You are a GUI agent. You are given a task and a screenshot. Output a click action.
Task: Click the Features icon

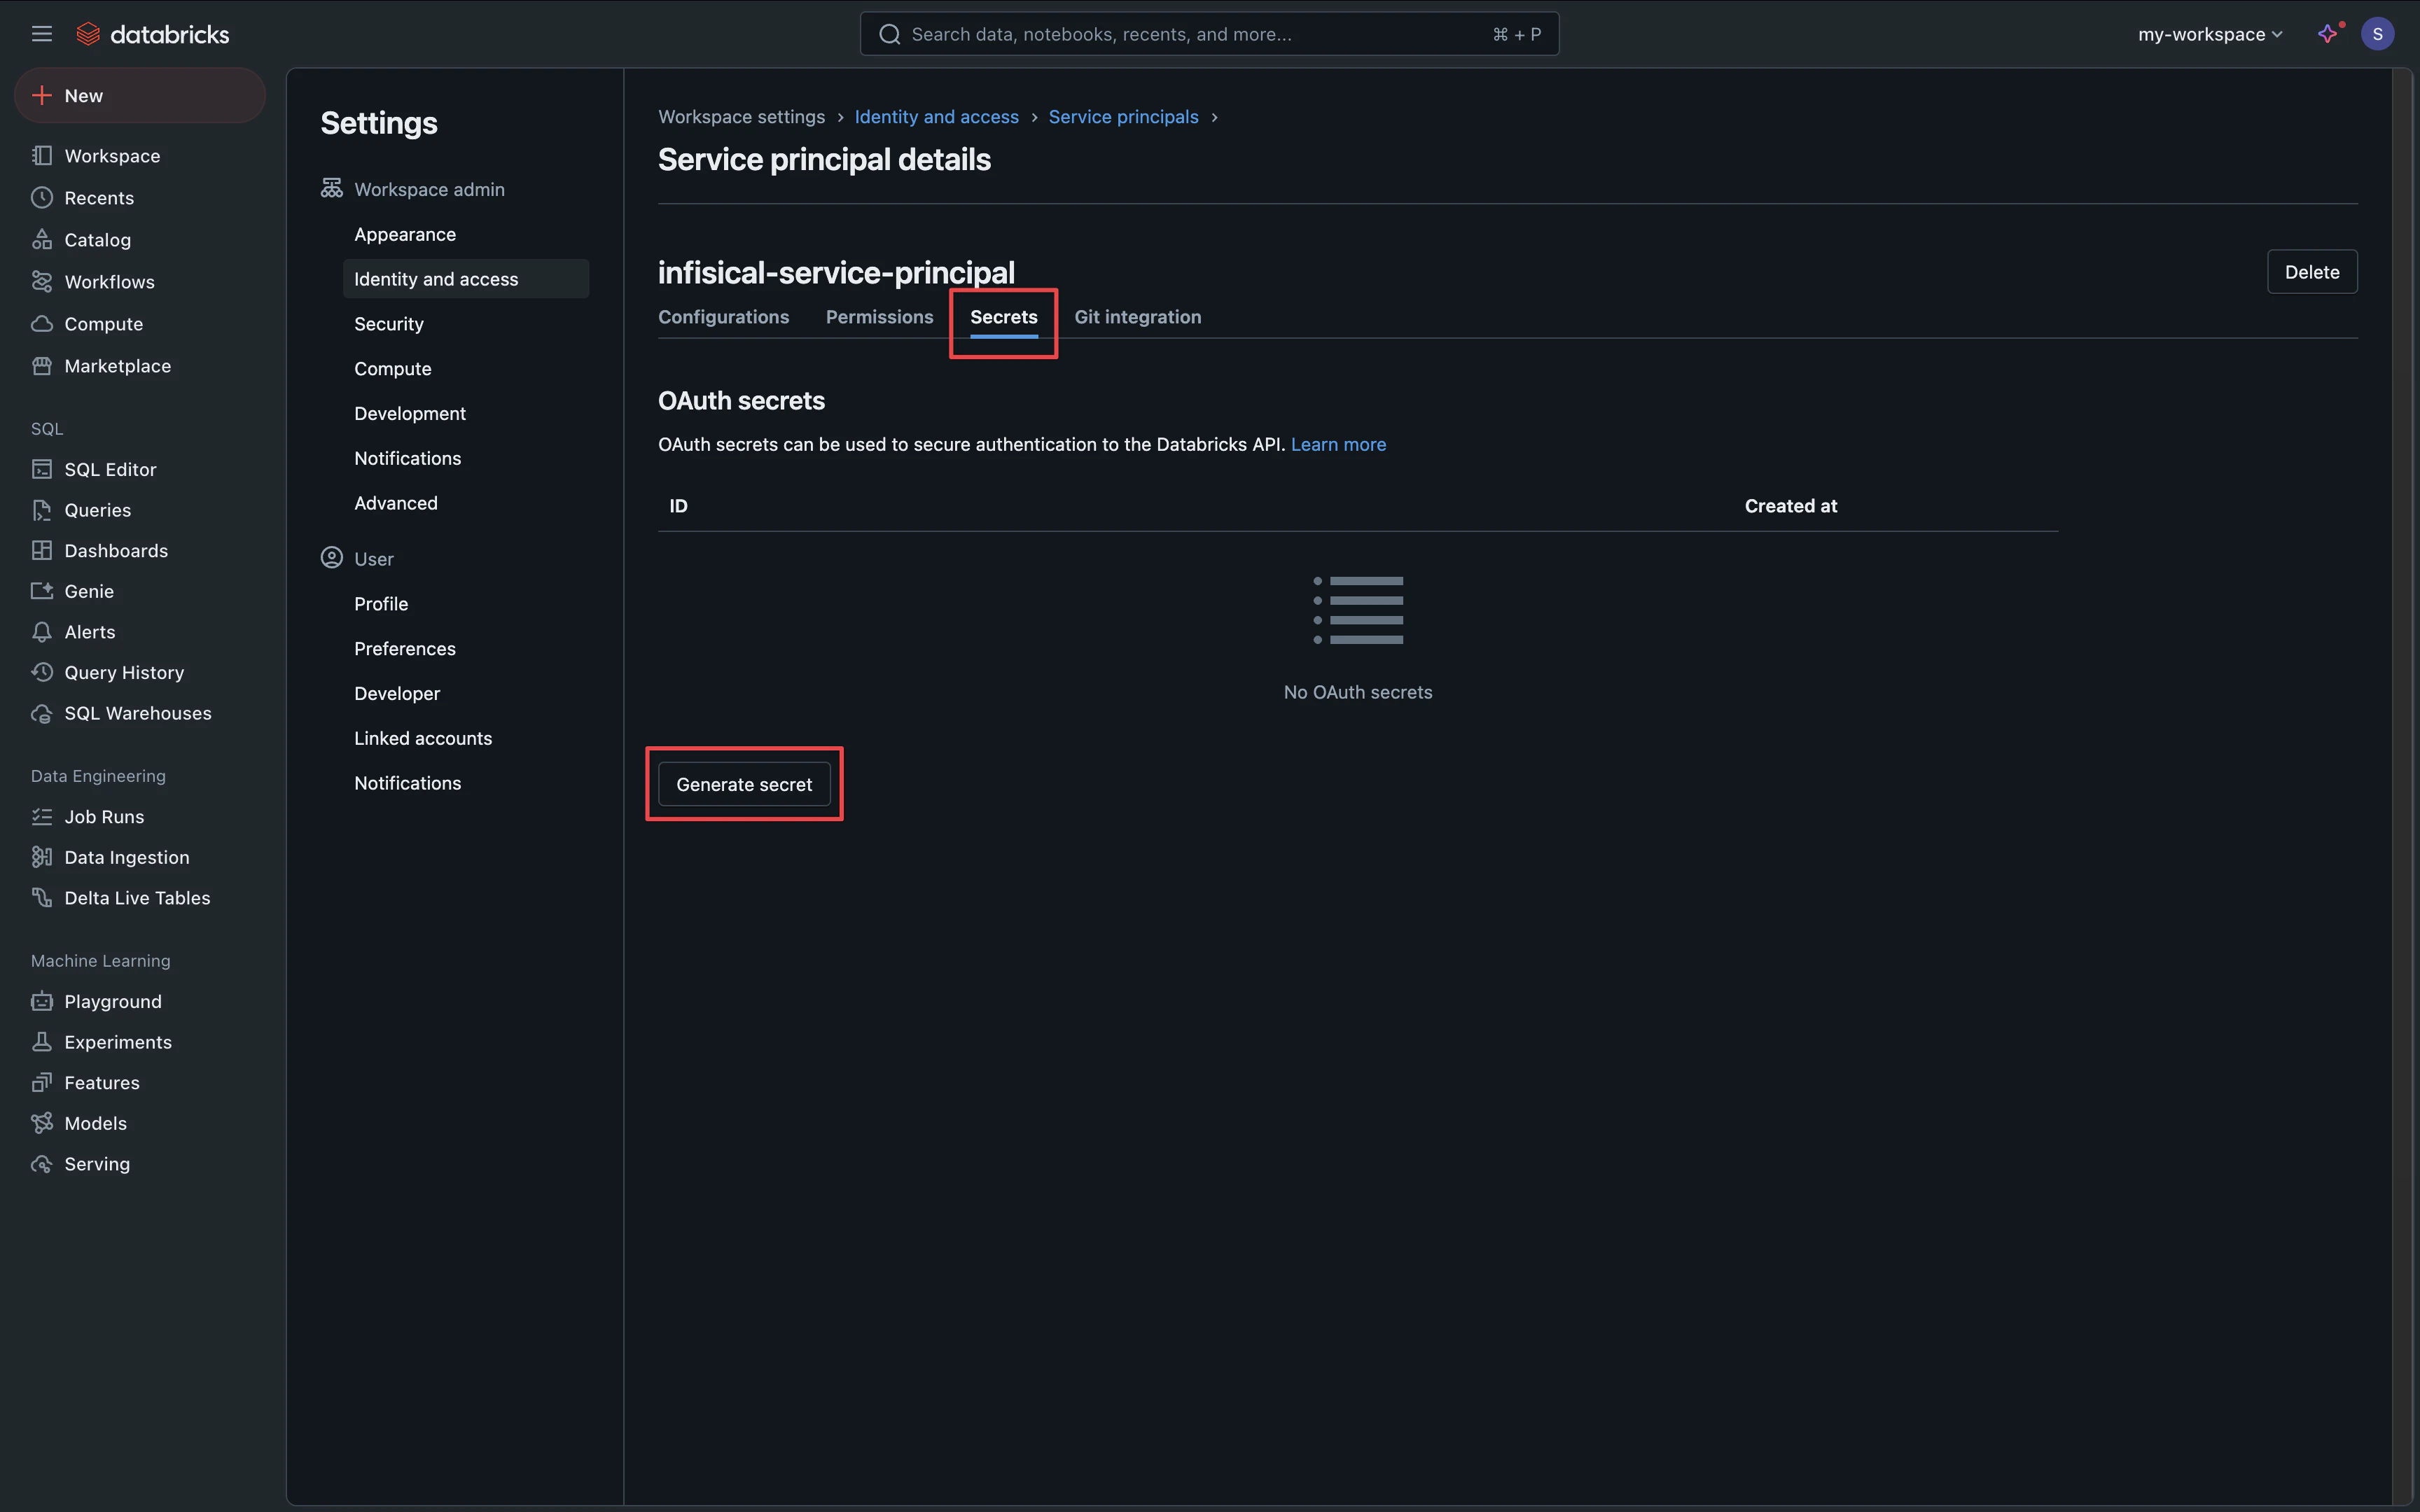click(42, 1082)
